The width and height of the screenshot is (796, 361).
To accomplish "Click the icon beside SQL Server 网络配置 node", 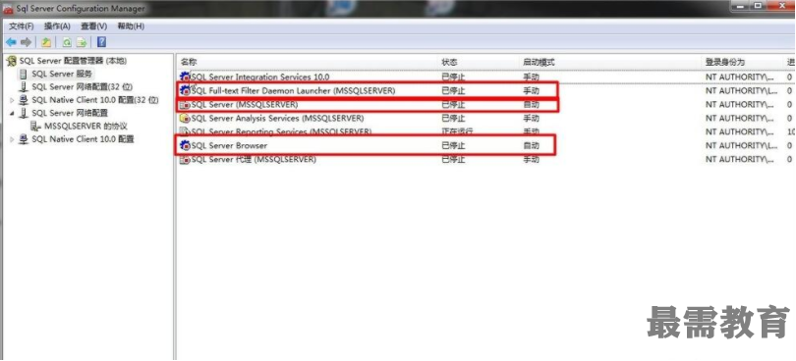I will click(x=24, y=113).
